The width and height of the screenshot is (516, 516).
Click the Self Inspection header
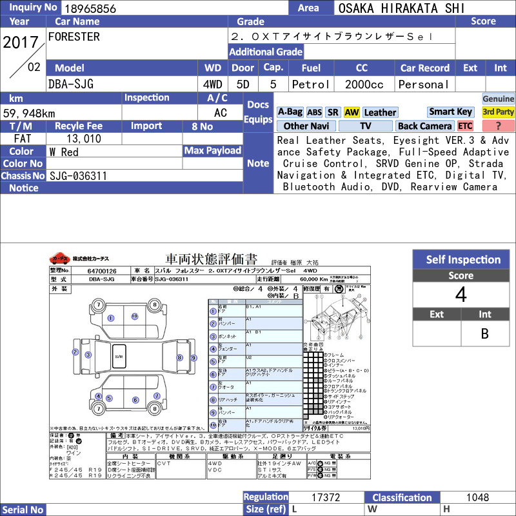click(461, 259)
